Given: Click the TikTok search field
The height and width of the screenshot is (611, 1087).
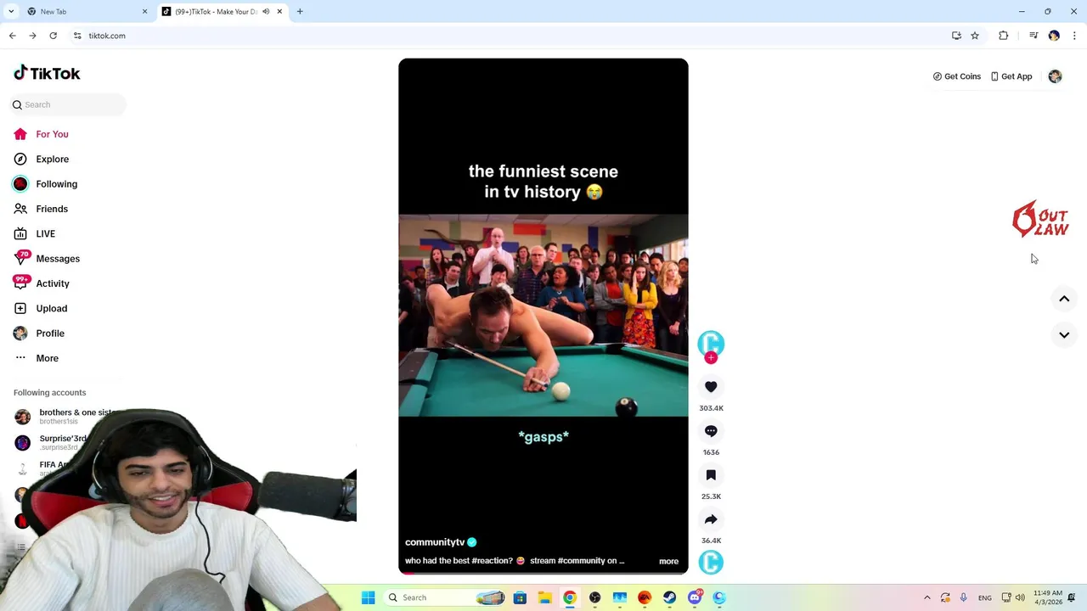Looking at the screenshot, I should (69, 104).
